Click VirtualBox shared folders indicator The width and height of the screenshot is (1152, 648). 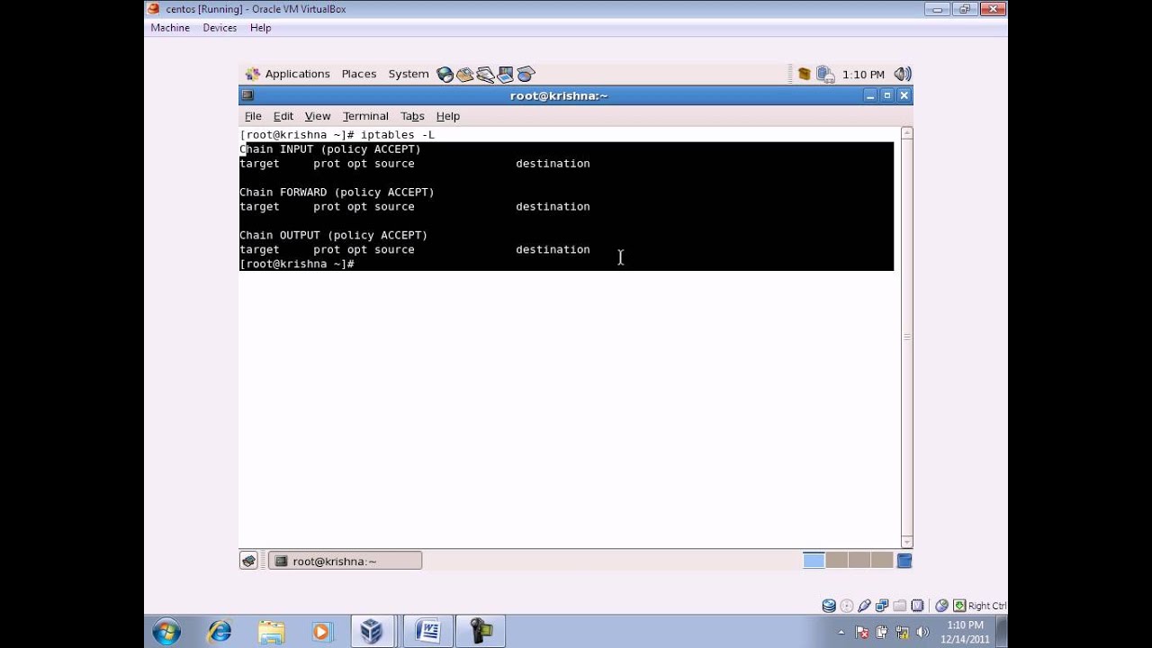coord(899,606)
